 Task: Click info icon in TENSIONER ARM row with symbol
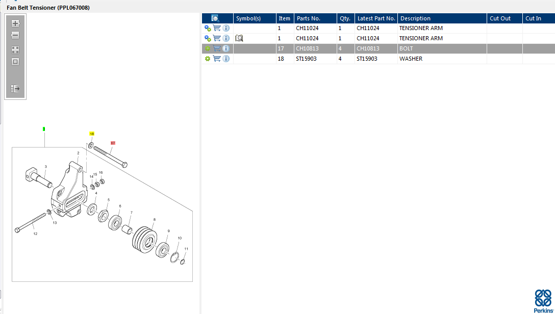(226, 38)
